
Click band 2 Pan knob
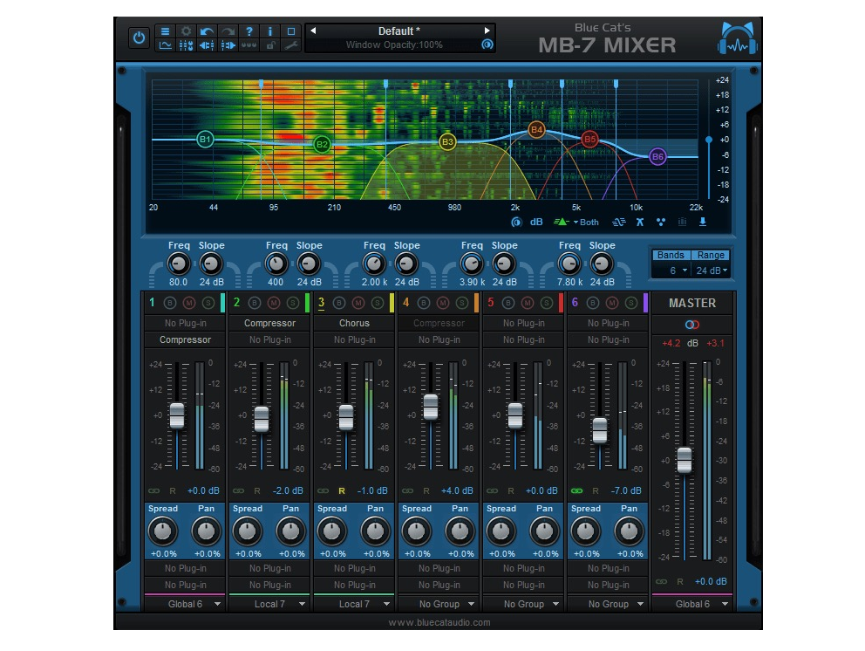point(290,531)
